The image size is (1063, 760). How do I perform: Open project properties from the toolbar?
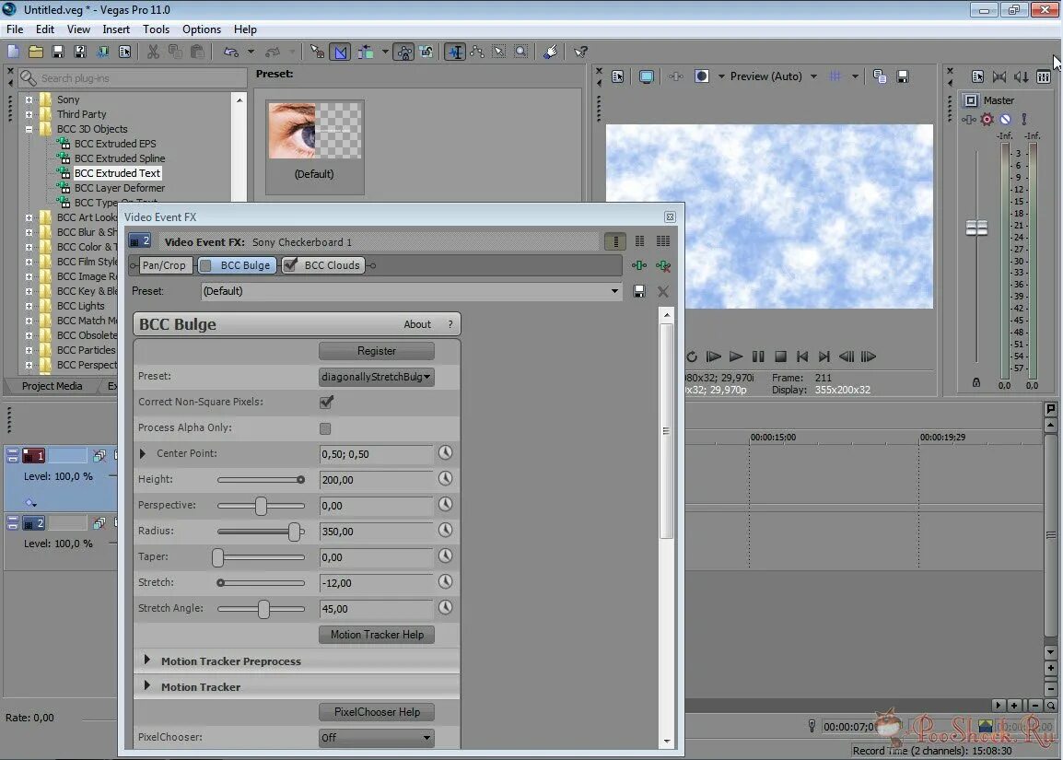126,52
